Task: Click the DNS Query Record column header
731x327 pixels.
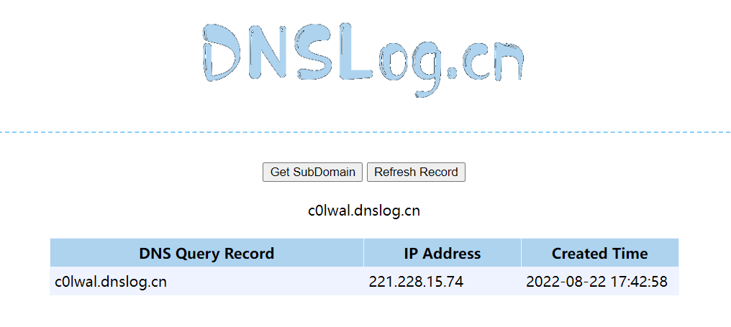Action: (206, 253)
